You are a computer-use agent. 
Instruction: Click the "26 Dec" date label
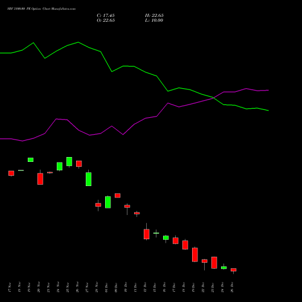[x=232, y=288]
